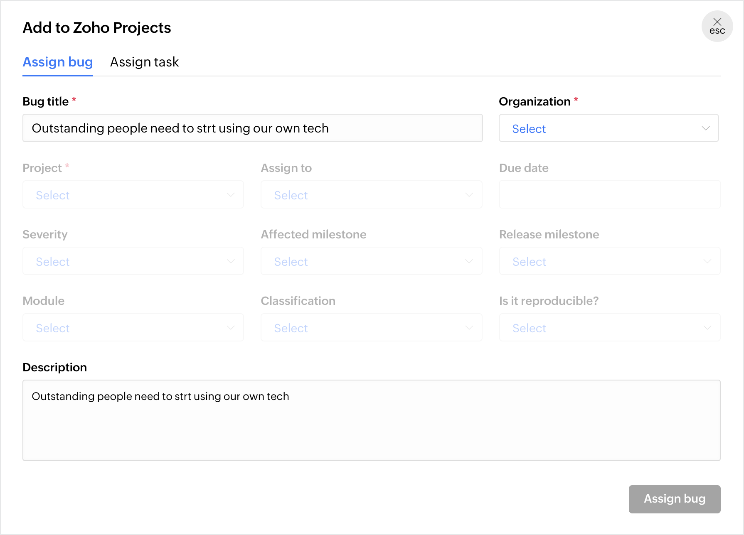Screen dimensions: 744x535
Task: Open the Is it reproducible dropdown
Action: coord(609,328)
